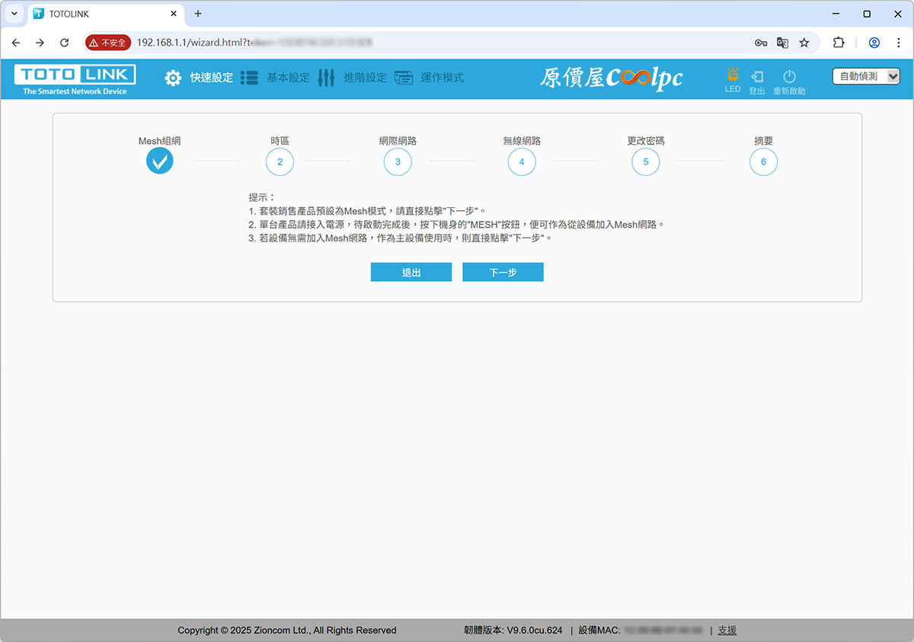
Task: Bookmark this page with star icon
Action: click(804, 43)
